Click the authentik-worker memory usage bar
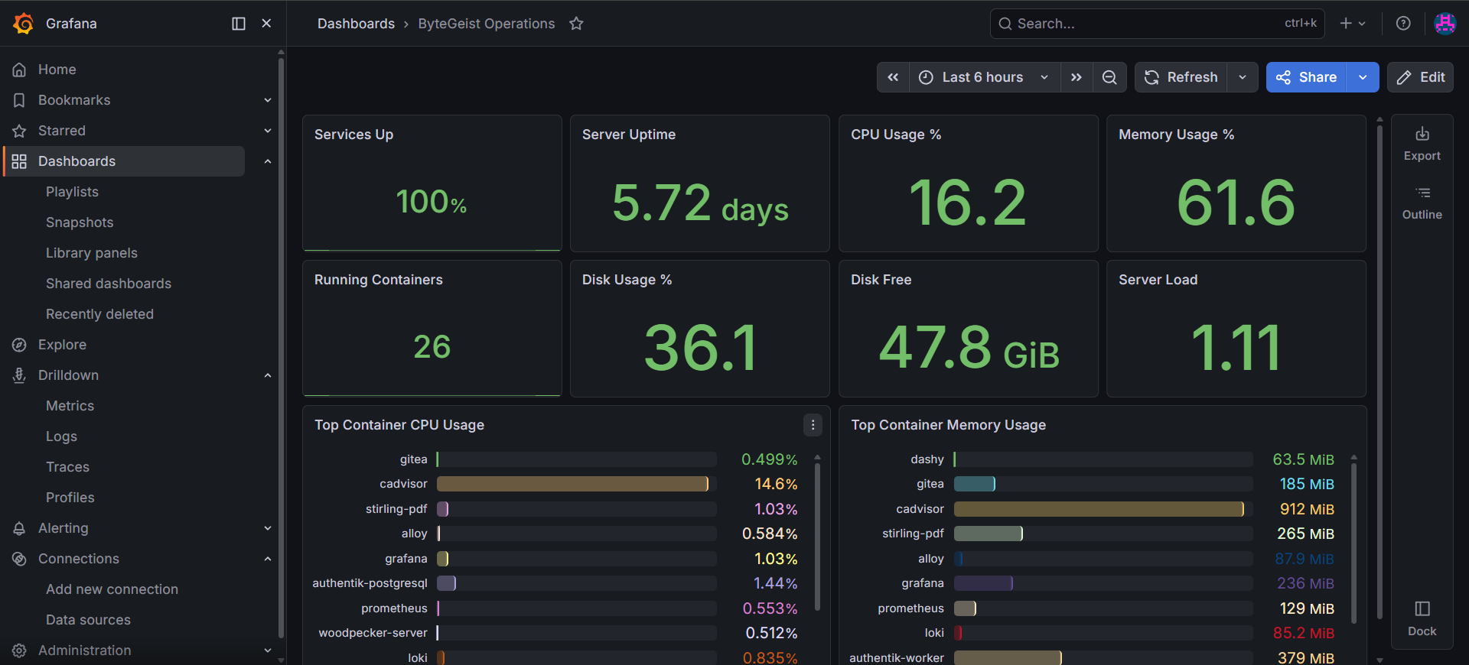 coord(1008,657)
